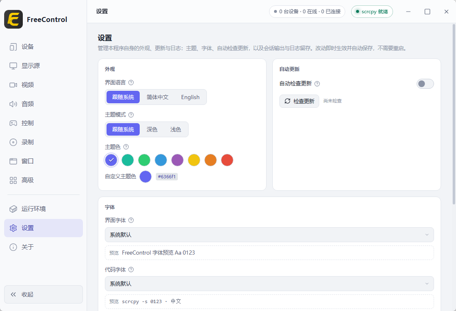Click help icon next to 界面语言
The width and height of the screenshot is (456, 311).
click(131, 83)
